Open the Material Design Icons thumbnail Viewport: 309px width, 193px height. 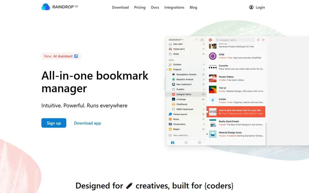213,134
